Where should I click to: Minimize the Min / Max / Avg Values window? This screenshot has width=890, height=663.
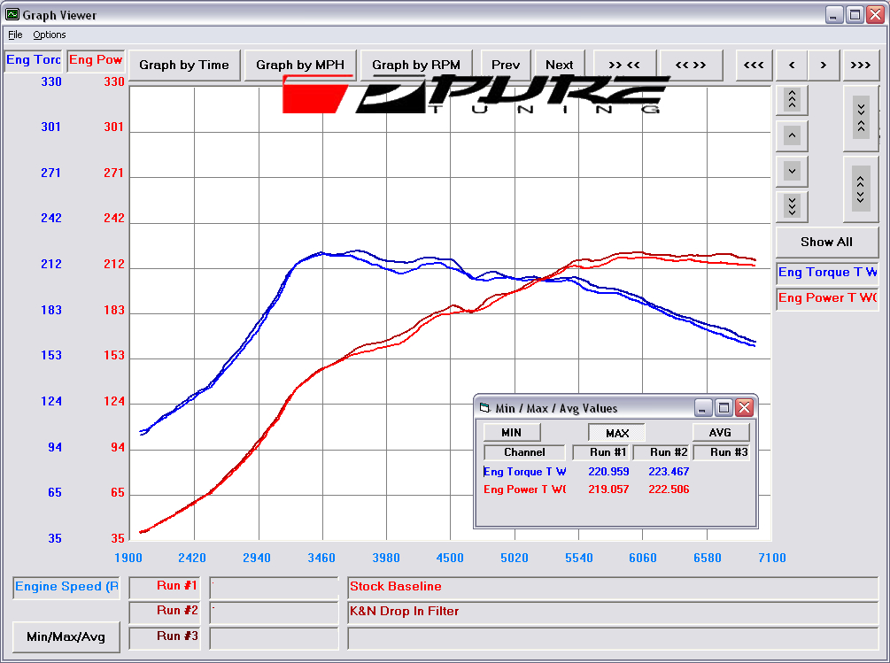702,407
